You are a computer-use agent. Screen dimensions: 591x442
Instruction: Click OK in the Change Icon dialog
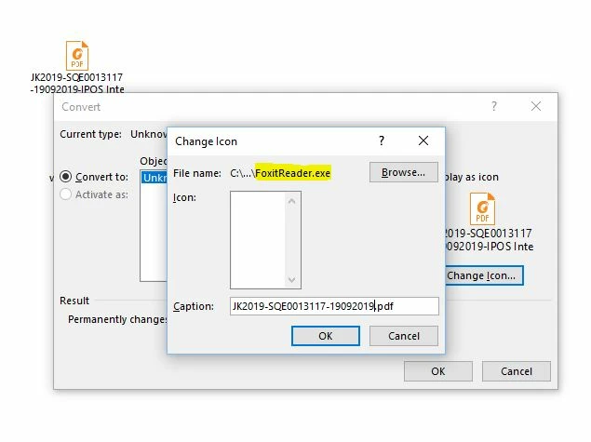[x=326, y=336]
